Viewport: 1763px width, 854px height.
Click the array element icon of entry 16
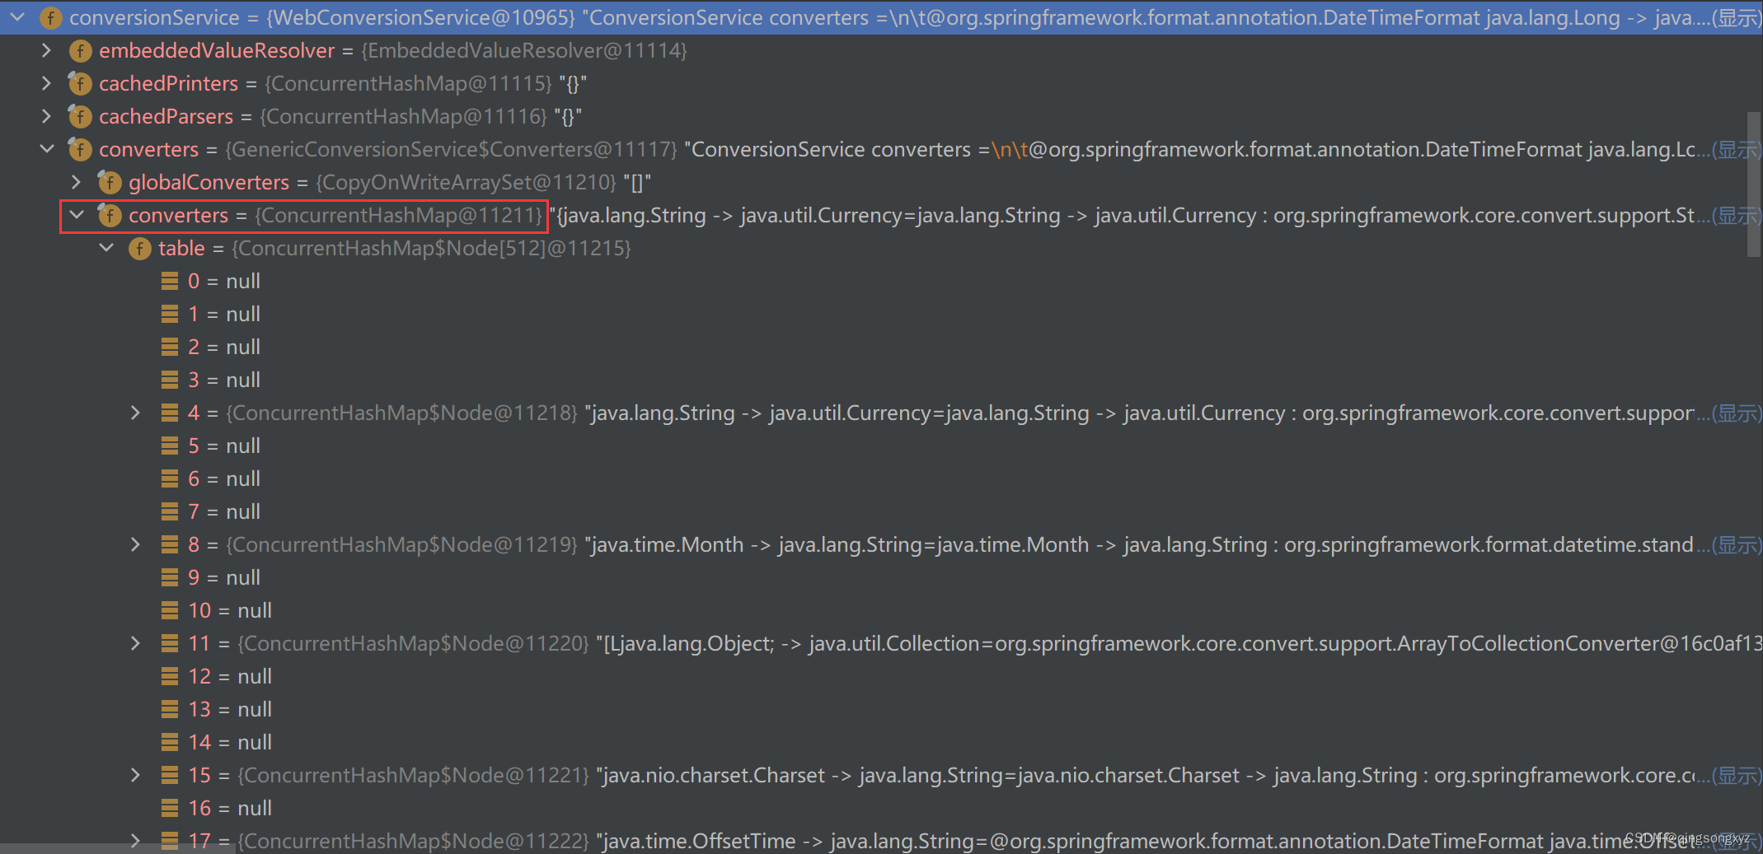pyautogui.click(x=170, y=808)
